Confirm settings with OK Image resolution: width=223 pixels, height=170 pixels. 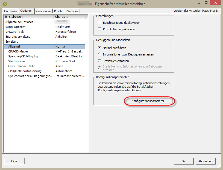click(183, 161)
